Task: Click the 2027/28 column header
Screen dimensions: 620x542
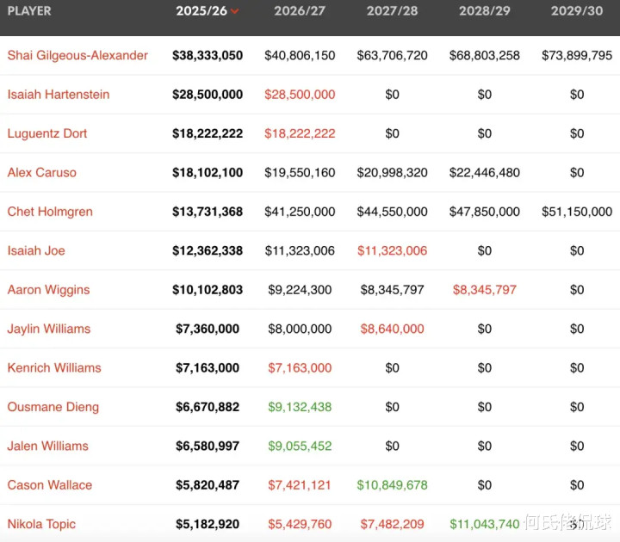Action: 392,11
